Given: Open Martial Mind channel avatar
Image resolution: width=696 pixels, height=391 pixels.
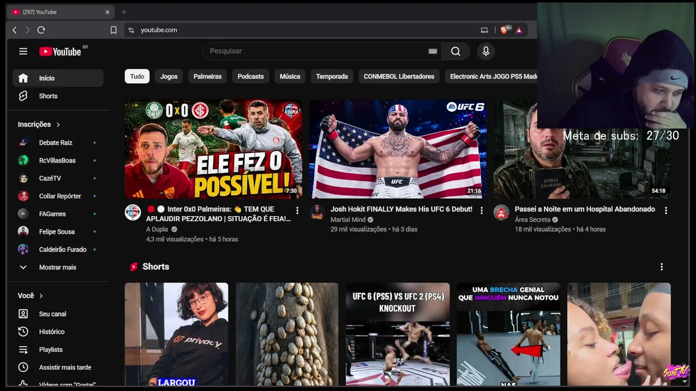Looking at the screenshot, I should pos(317,212).
